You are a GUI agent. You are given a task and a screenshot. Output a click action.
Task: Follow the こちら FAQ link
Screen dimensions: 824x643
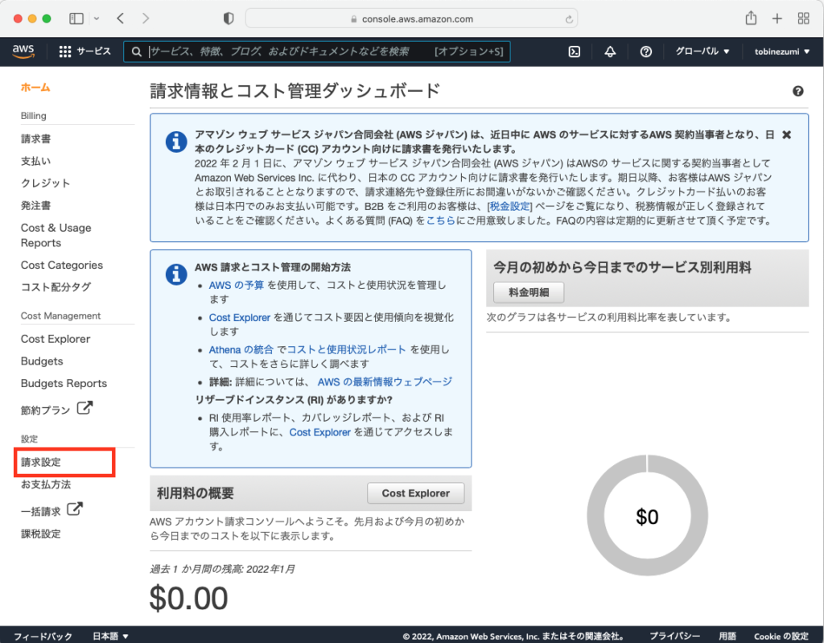pyautogui.click(x=441, y=221)
